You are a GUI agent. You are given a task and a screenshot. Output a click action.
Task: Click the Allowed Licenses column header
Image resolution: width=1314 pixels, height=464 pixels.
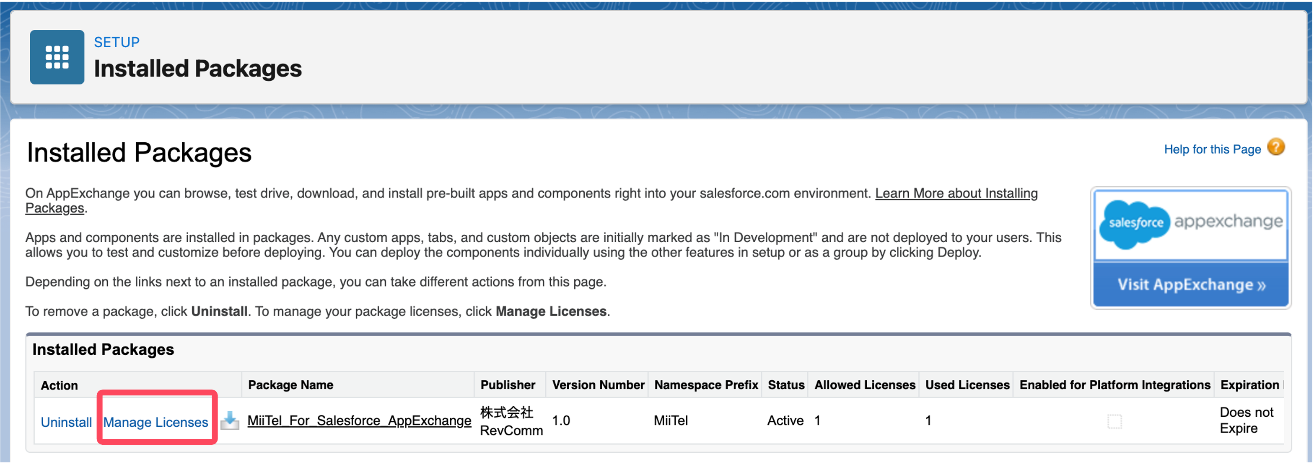point(865,385)
